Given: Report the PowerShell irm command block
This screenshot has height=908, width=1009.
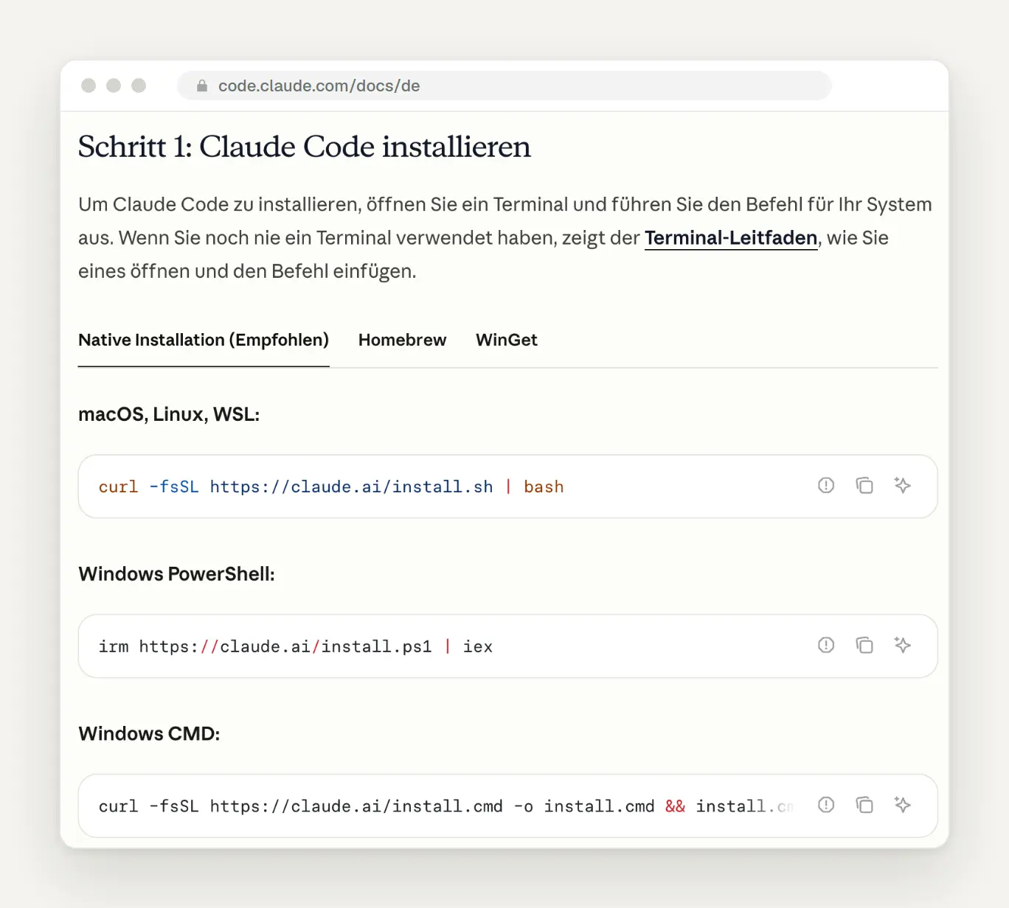Looking at the screenshot, I should coord(826,646).
